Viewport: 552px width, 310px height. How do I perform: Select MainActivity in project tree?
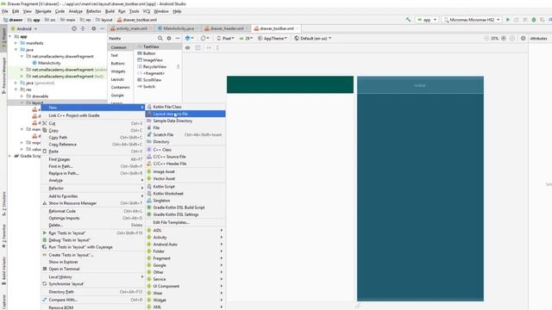coord(49,63)
